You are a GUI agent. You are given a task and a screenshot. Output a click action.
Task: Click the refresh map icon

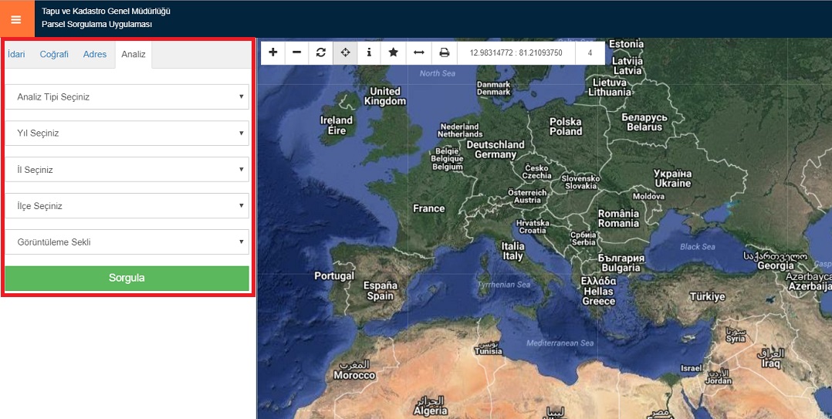(321, 52)
